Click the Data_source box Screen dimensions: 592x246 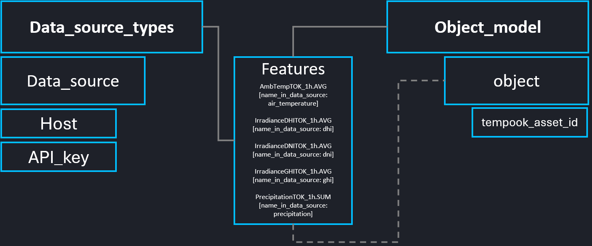pos(73,81)
